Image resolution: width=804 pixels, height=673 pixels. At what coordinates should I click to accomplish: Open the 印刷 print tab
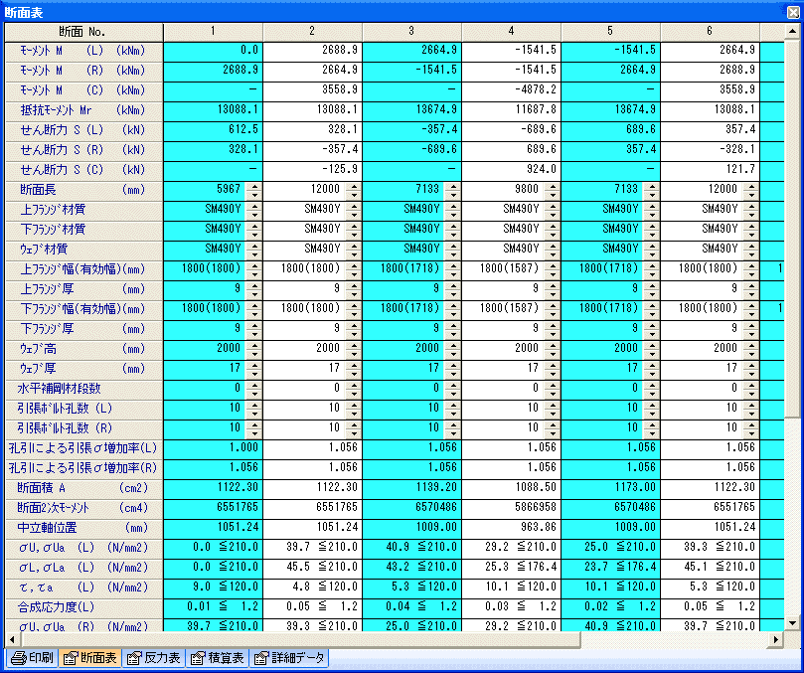click(32, 658)
